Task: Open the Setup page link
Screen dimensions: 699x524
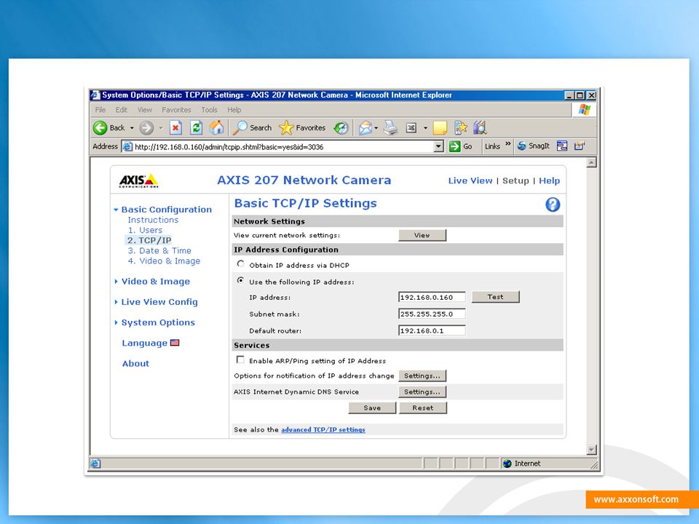Action: pos(516,180)
